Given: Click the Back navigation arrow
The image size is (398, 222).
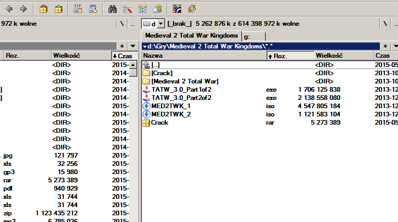Looking at the screenshot, I should [9, 9].
